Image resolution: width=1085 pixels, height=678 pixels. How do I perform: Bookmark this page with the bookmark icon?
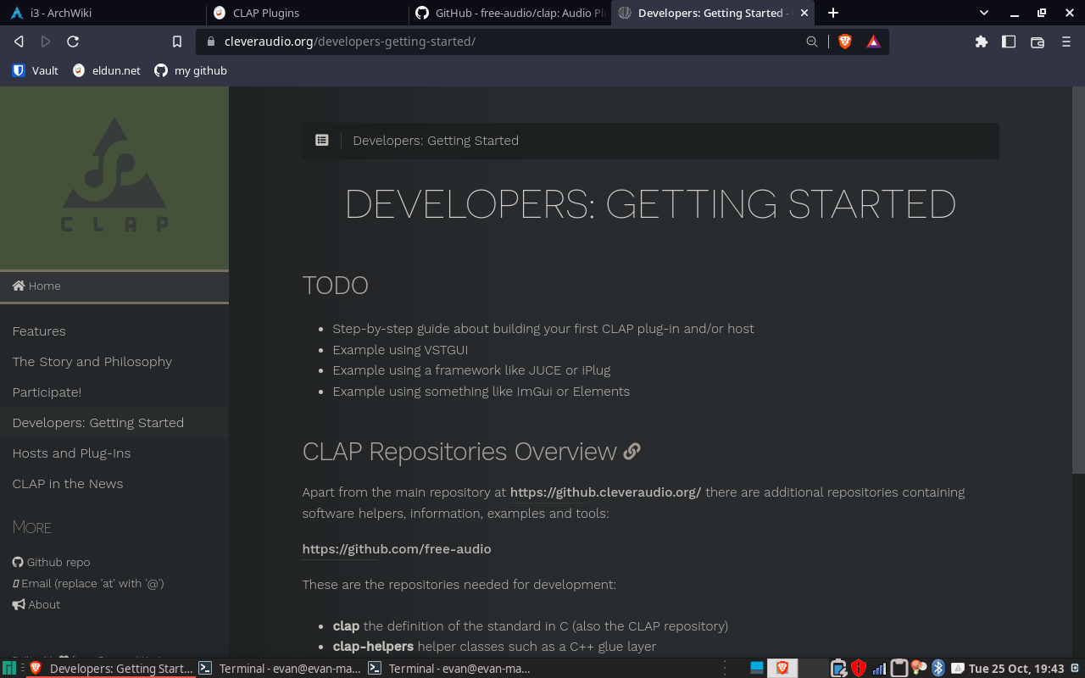point(177,42)
